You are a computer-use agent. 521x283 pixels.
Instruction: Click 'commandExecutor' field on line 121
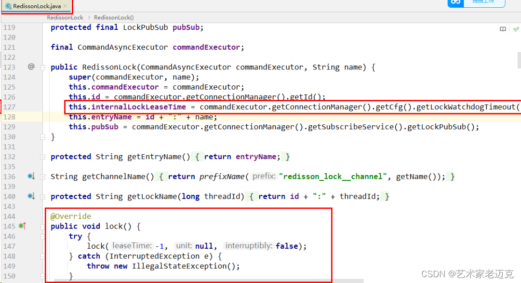click(x=206, y=47)
